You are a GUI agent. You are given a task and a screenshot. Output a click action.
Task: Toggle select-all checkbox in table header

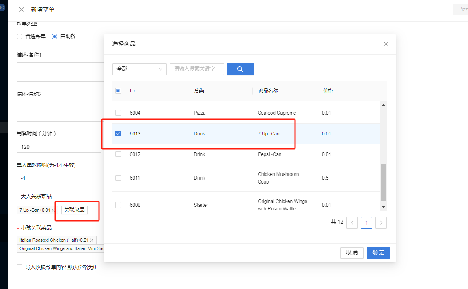coord(118,90)
